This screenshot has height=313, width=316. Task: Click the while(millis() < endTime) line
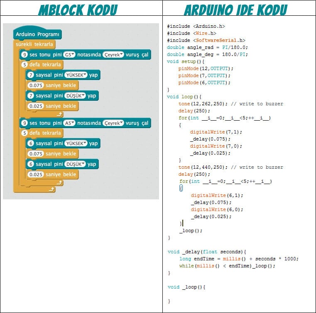coord(227,266)
